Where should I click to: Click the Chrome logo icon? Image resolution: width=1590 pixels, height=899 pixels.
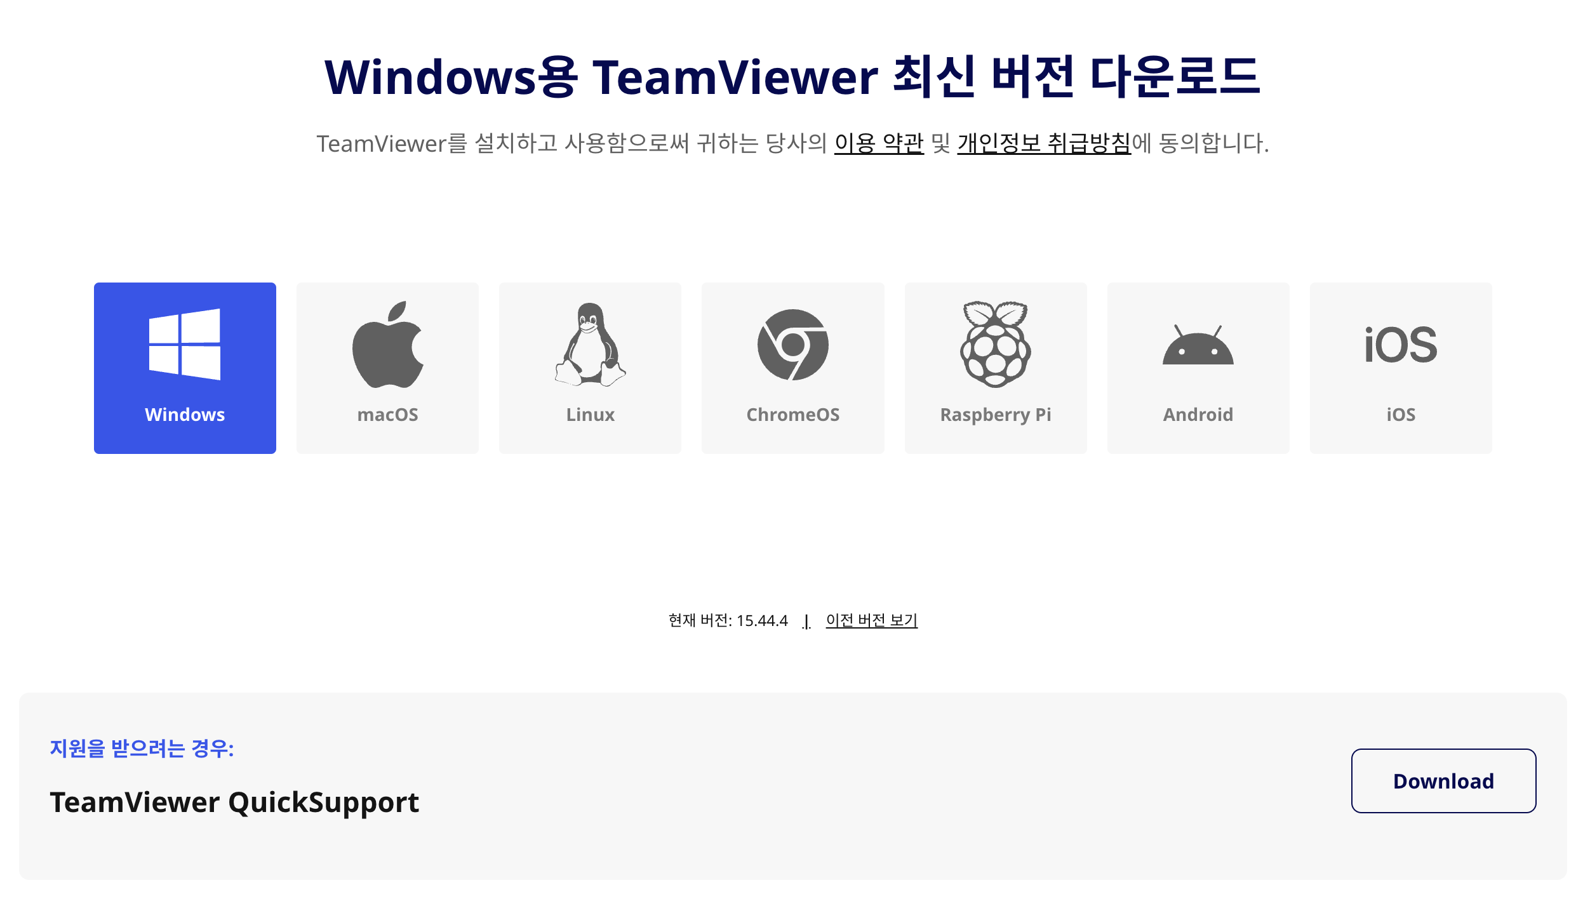point(792,345)
